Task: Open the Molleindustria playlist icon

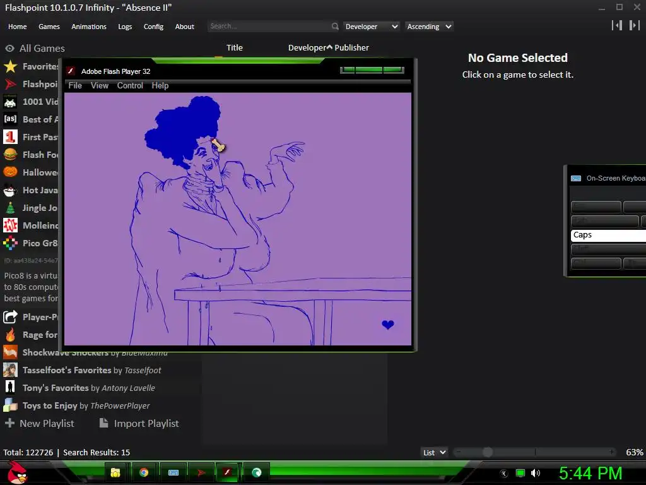Action: pos(10,225)
